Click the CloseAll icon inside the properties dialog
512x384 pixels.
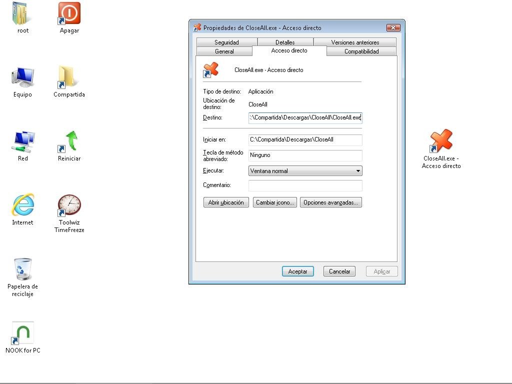click(x=210, y=70)
